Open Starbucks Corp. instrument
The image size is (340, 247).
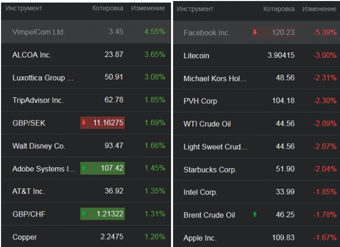(210, 170)
